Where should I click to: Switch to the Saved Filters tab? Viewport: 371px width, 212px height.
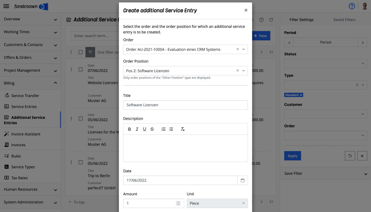344,20
